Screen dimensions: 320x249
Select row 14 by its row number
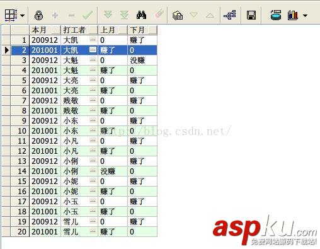click(x=20, y=171)
